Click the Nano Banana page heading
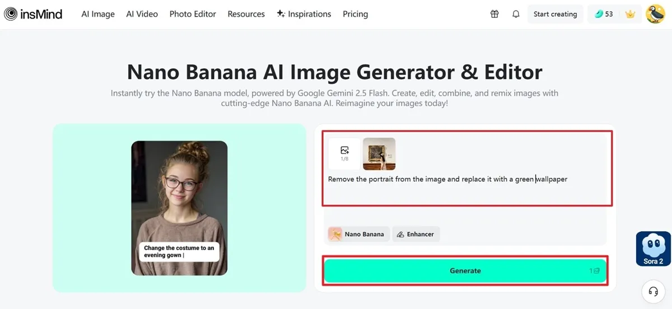The width and height of the screenshot is (672, 309). pyautogui.click(x=335, y=72)
